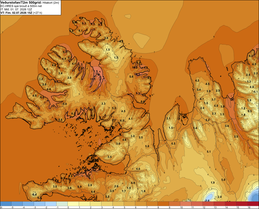Click the 1.4 temperature label
This screenshot has width=259, height=209.
click(x=195, y=128)
